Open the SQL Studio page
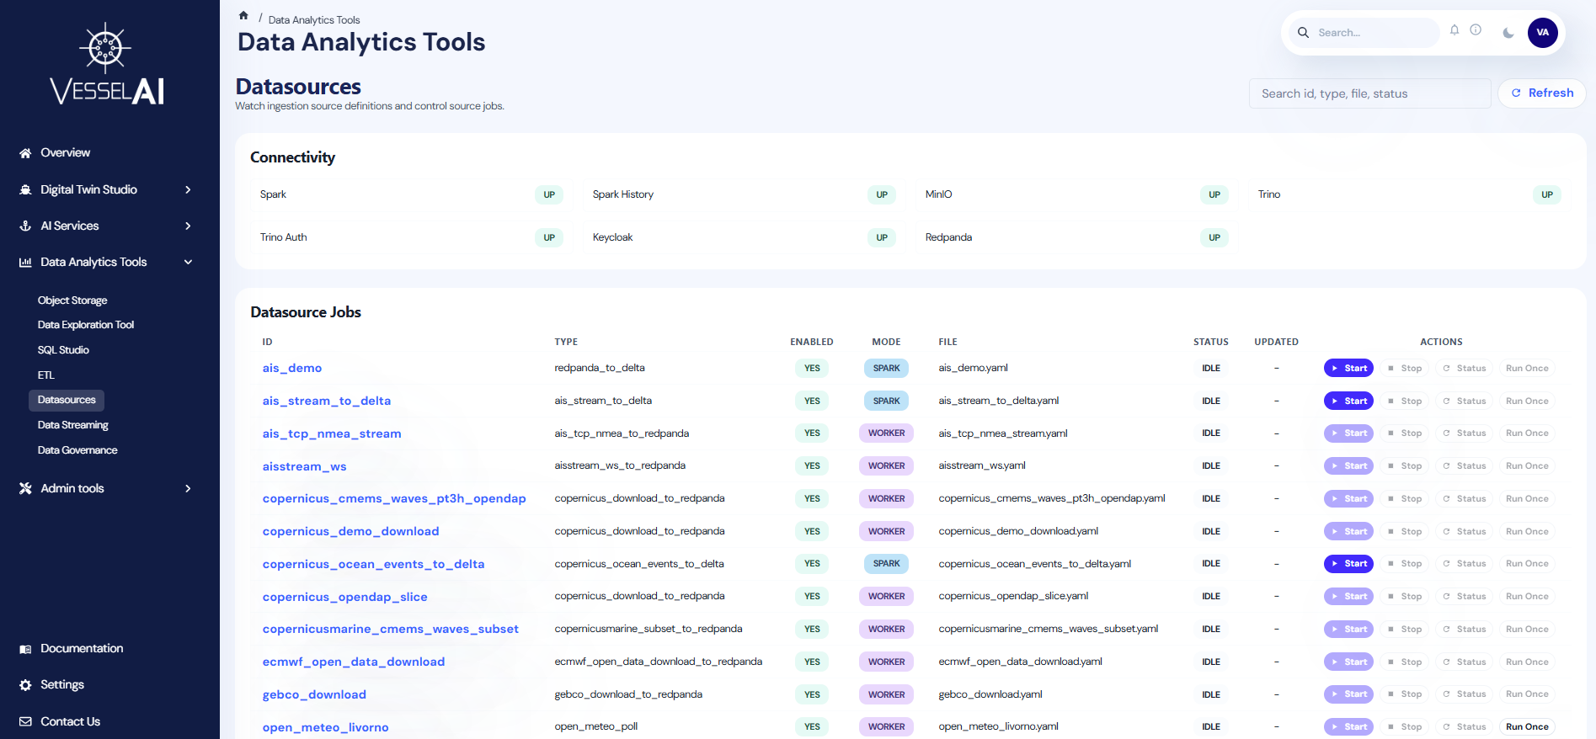Viewport: 1596px width, 739px height. pos(63,350)
